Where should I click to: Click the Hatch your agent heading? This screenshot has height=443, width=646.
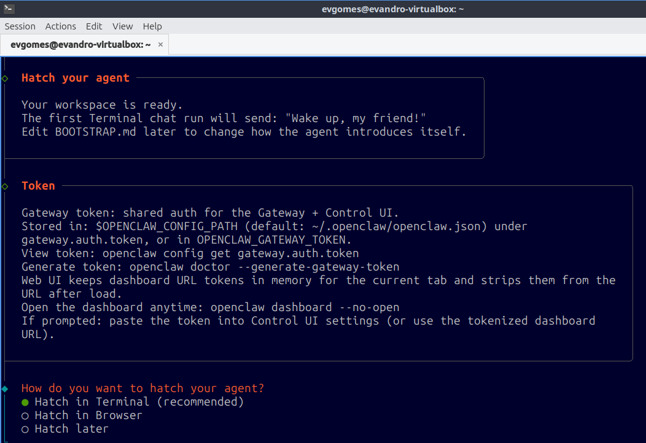(x=76, y=78)
